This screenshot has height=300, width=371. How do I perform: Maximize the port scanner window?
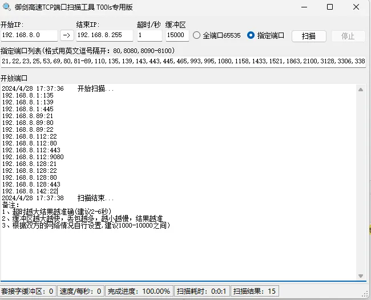[330, 7]
